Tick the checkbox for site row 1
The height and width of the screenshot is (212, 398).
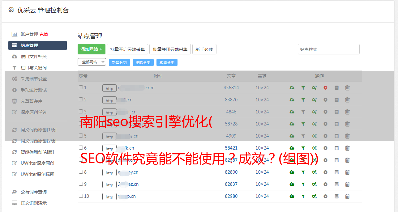(x=81, y=87)
